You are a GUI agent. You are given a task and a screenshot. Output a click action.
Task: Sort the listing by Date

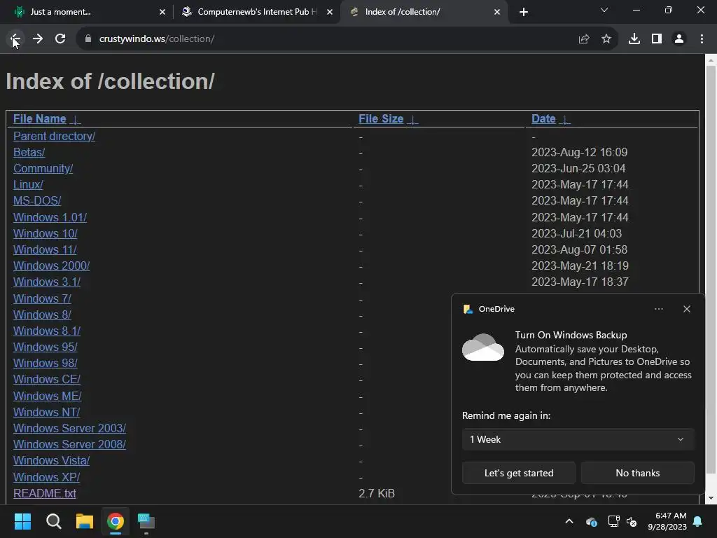coord(543,119)
